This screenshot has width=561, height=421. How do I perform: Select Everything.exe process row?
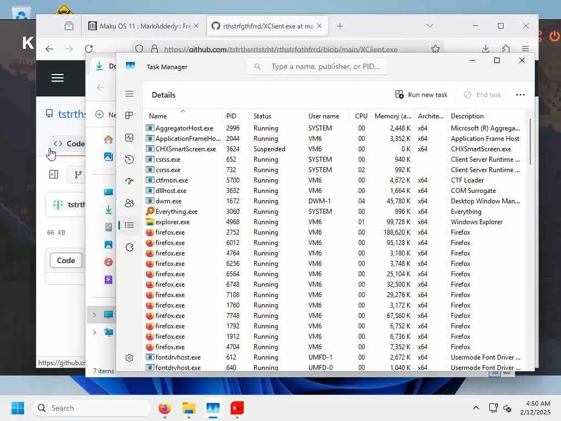(x=335, y=211)
